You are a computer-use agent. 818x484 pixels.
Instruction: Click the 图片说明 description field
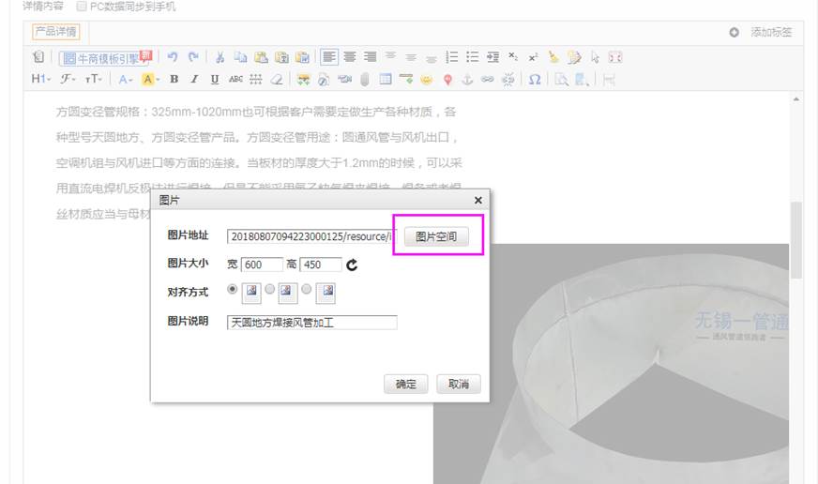coord(312,323)
